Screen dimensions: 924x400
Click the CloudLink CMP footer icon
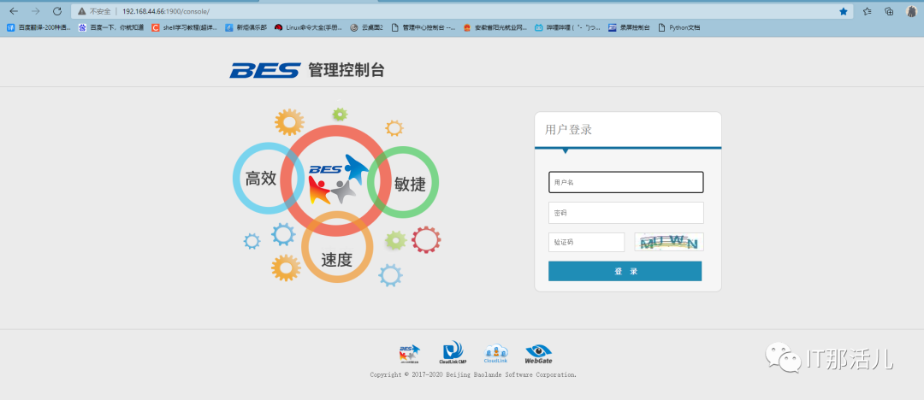point(453,352)
